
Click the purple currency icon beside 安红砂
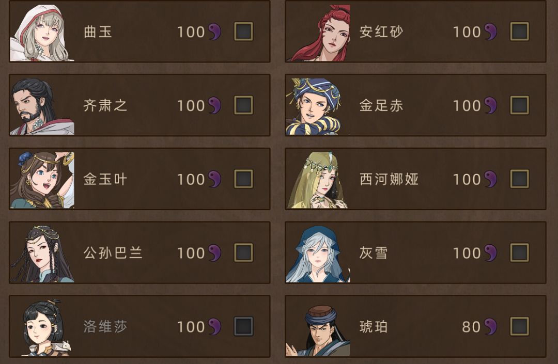click(490, 31)
